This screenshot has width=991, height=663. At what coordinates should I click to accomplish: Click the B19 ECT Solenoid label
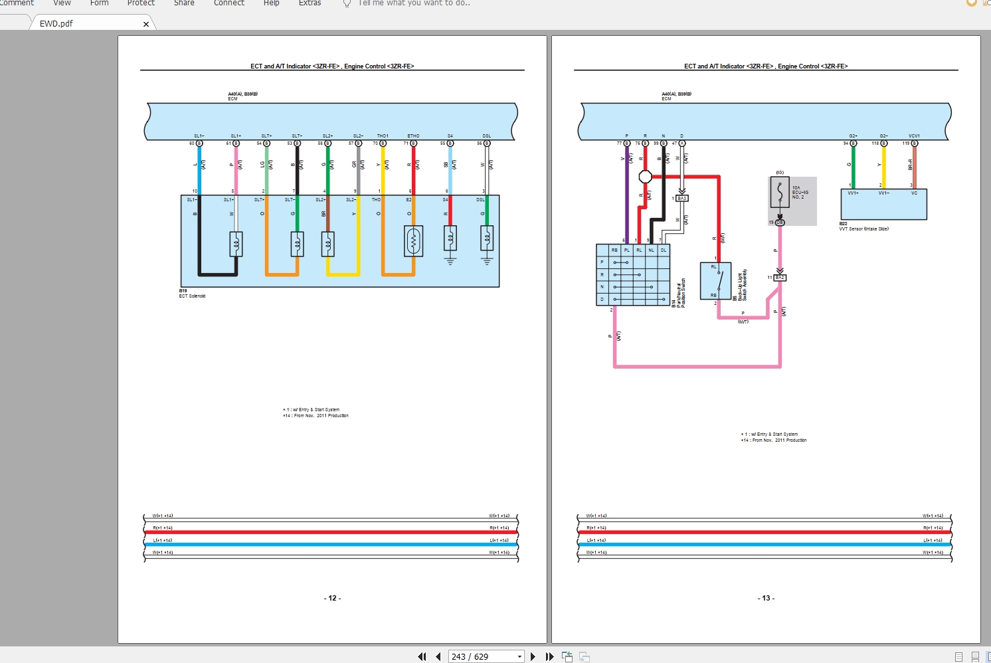(192, 294)
